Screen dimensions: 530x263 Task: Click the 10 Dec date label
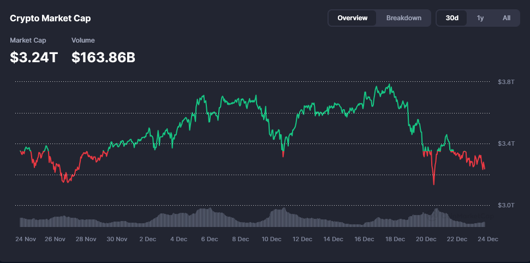point(271,239)
